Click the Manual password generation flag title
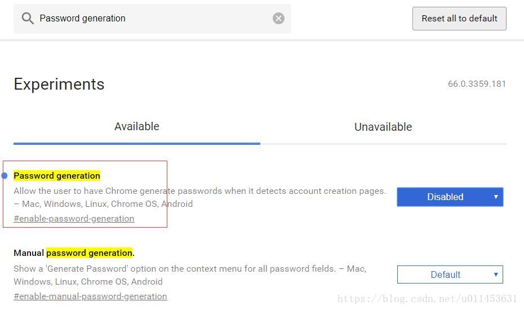This screenshot has height=310, width=524. click(74, 253)
